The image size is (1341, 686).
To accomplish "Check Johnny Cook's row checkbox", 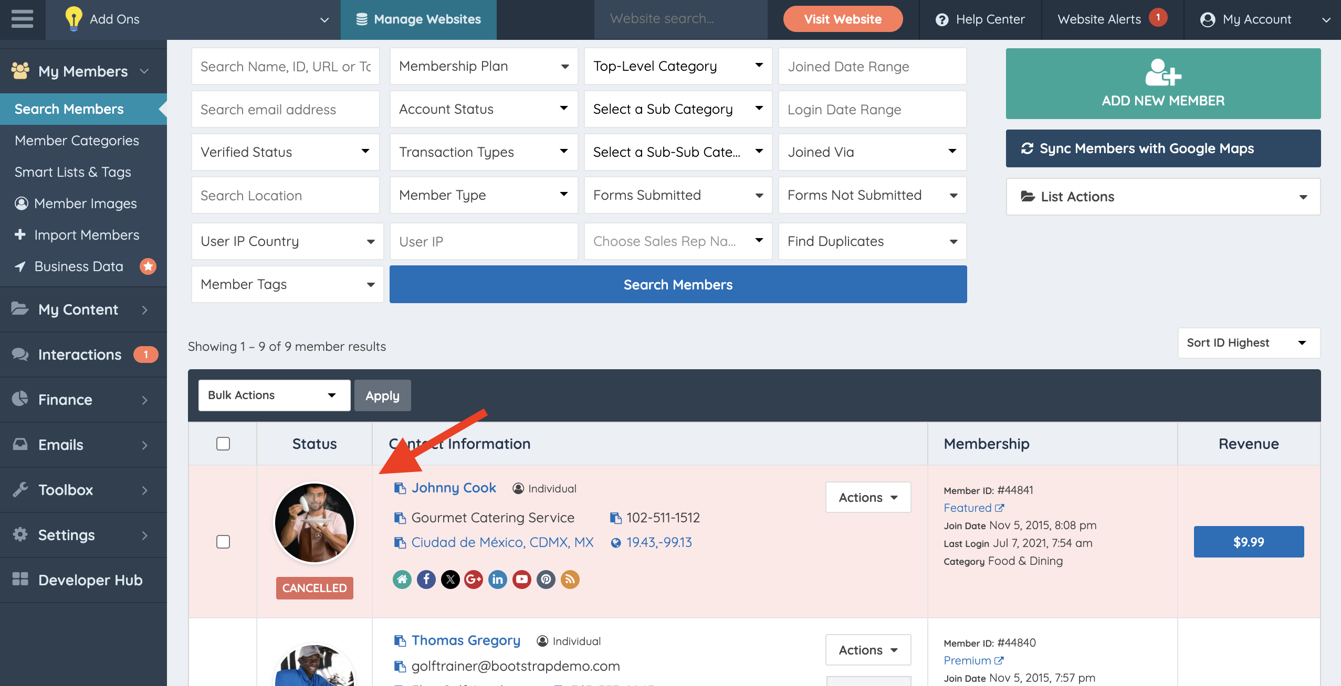I will 223,542.
